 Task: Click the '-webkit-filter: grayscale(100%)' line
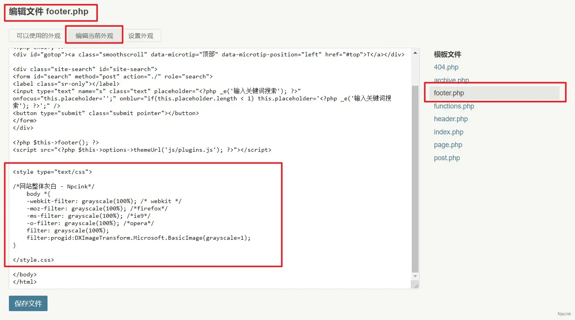104,201
